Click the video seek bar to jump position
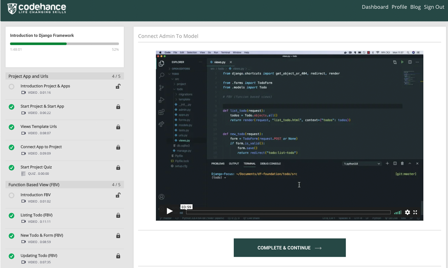 pyautogui.click(x=287, y=212)
